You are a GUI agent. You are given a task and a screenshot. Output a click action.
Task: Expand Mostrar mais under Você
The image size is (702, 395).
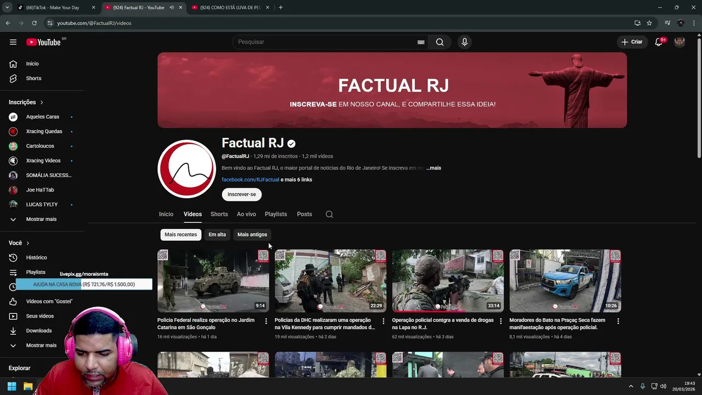coord(42,346)
